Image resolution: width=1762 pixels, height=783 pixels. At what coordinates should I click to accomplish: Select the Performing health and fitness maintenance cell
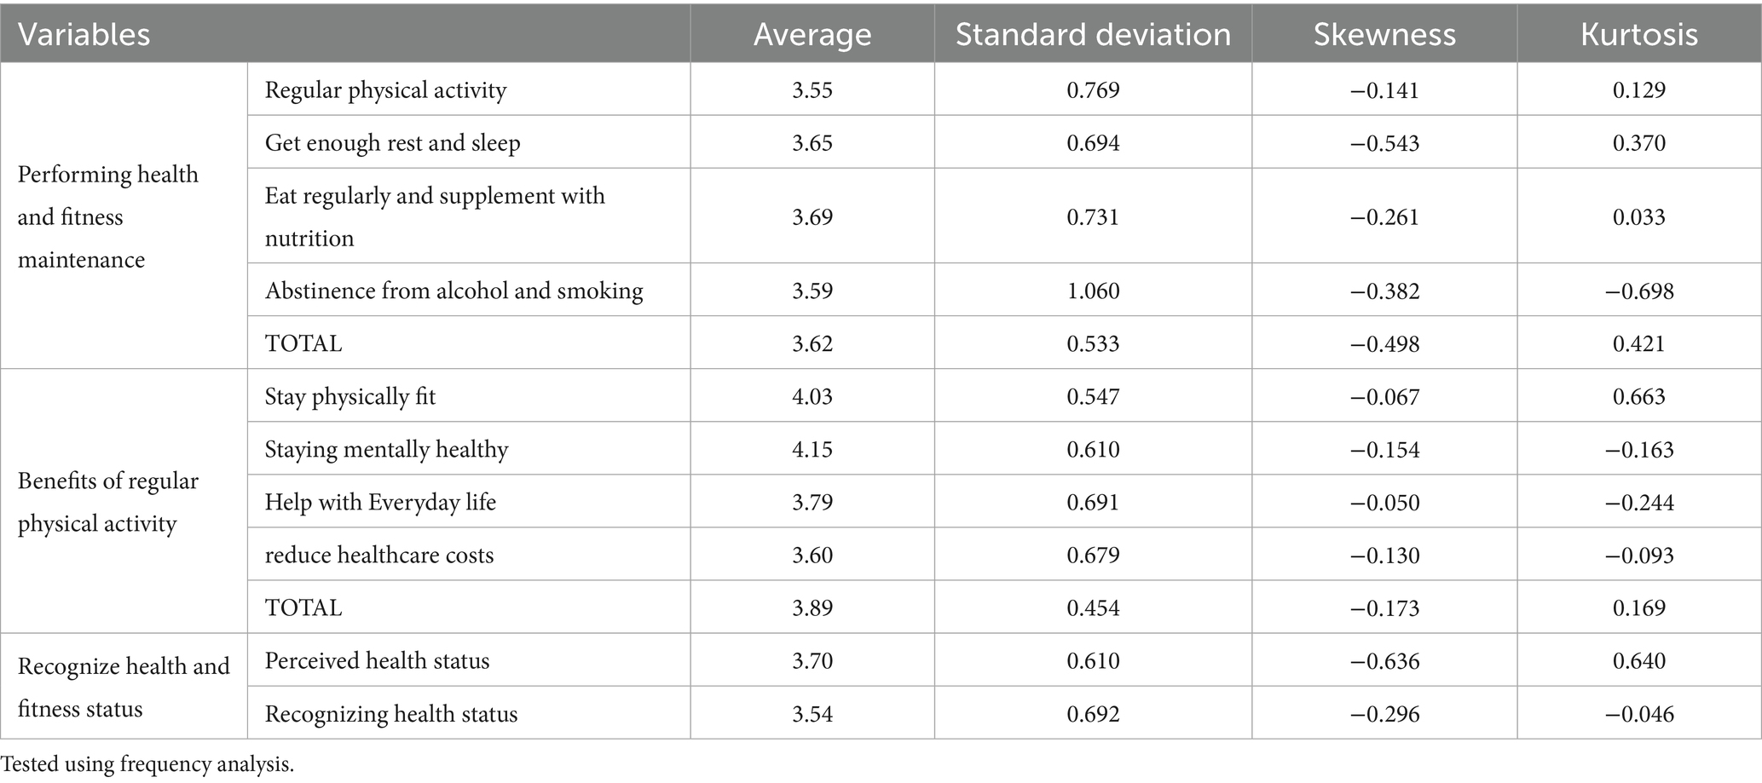coord(124,216)
